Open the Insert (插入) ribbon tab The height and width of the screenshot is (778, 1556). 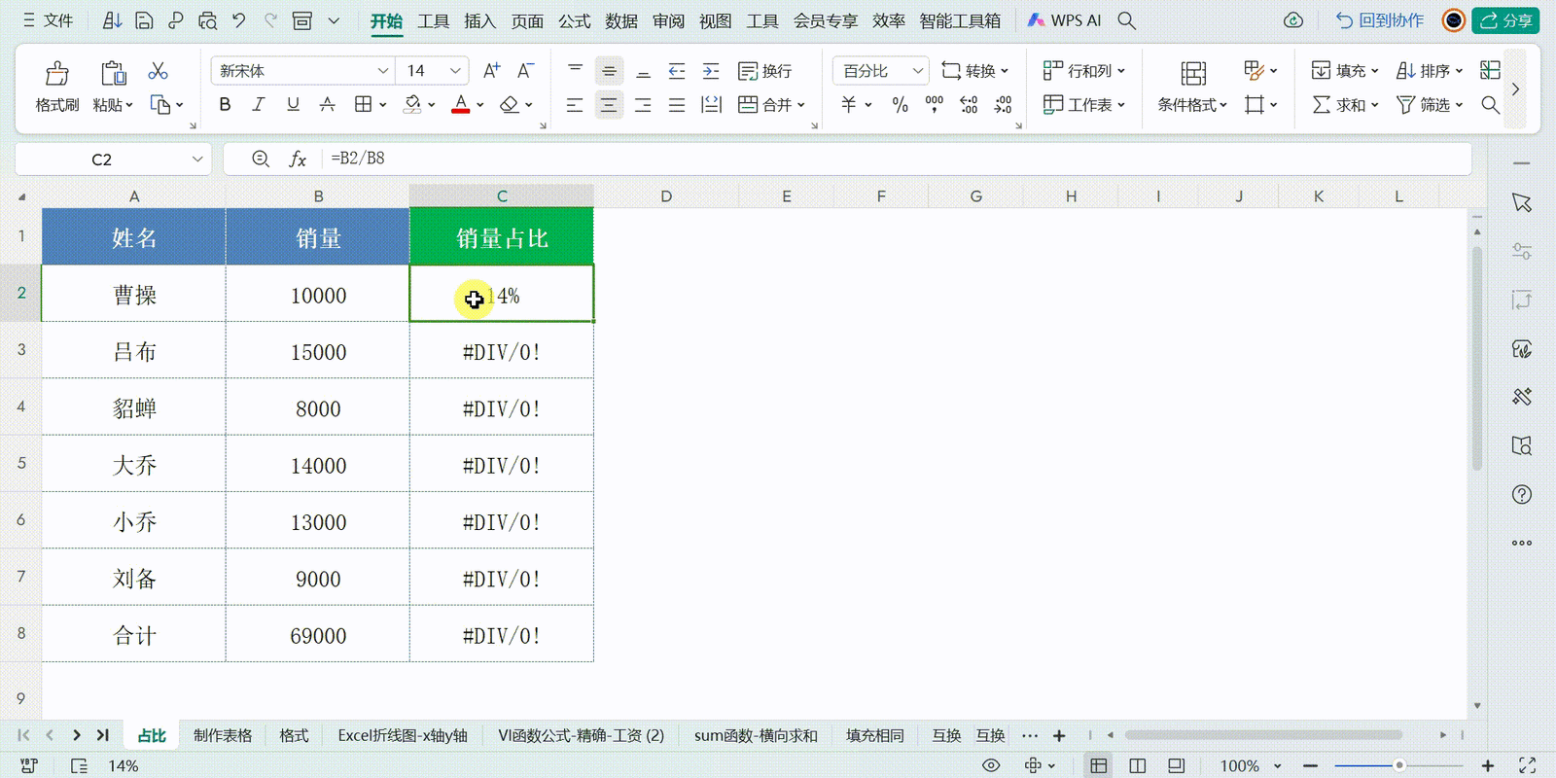479,20
